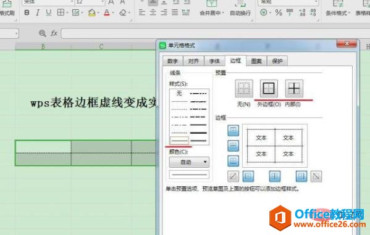The image size is (370, 235).
Task: Select column C header
Action: coord(101,47)
